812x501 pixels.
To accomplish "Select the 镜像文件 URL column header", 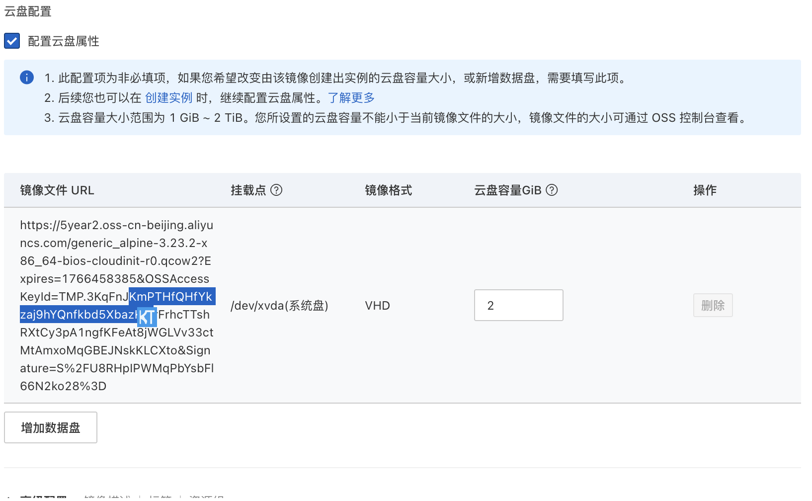I will click(57, 190).
